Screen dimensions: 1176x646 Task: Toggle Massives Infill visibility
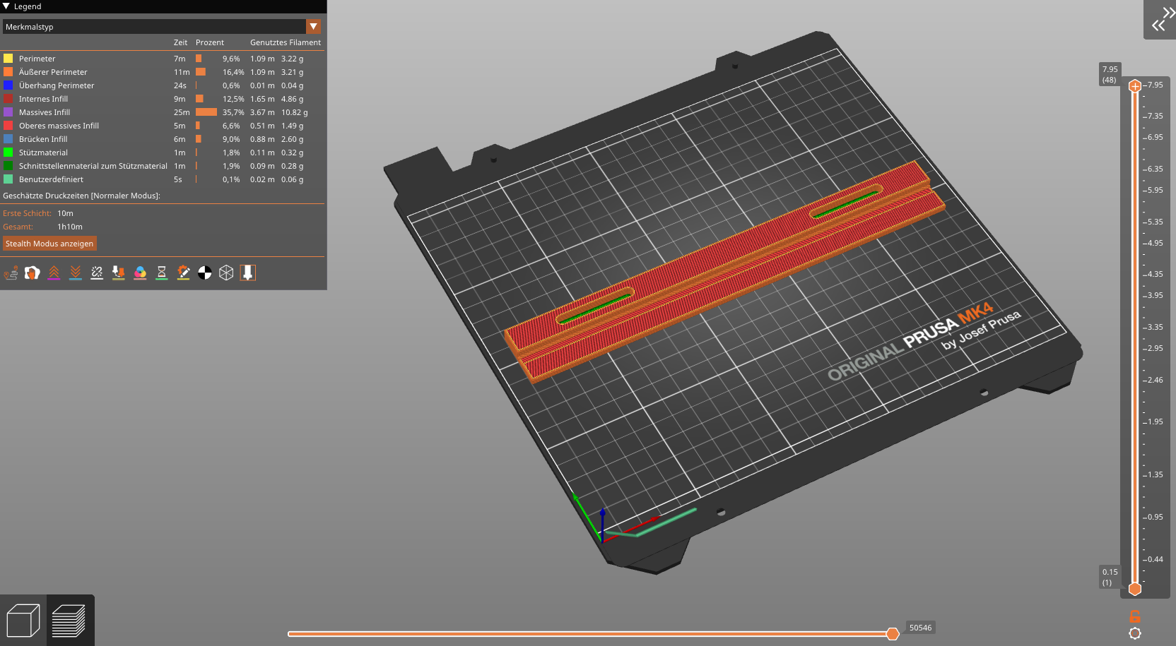(x=163, y=112)
